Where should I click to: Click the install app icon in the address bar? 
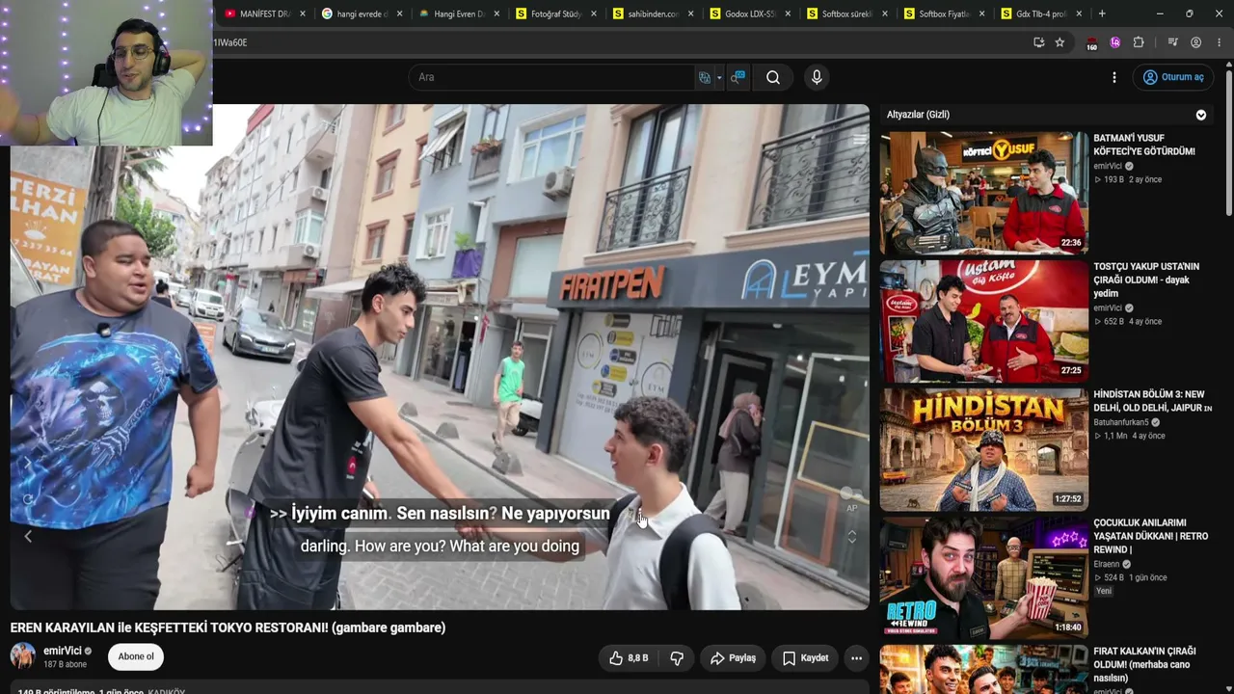pos(1038,42)
